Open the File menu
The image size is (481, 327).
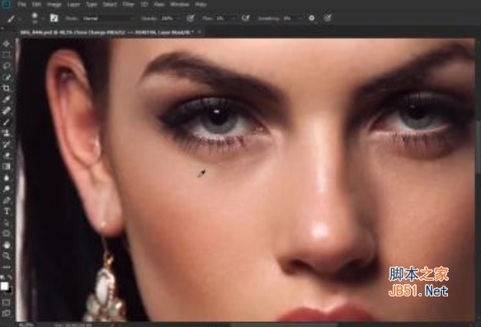click(21, 4)
